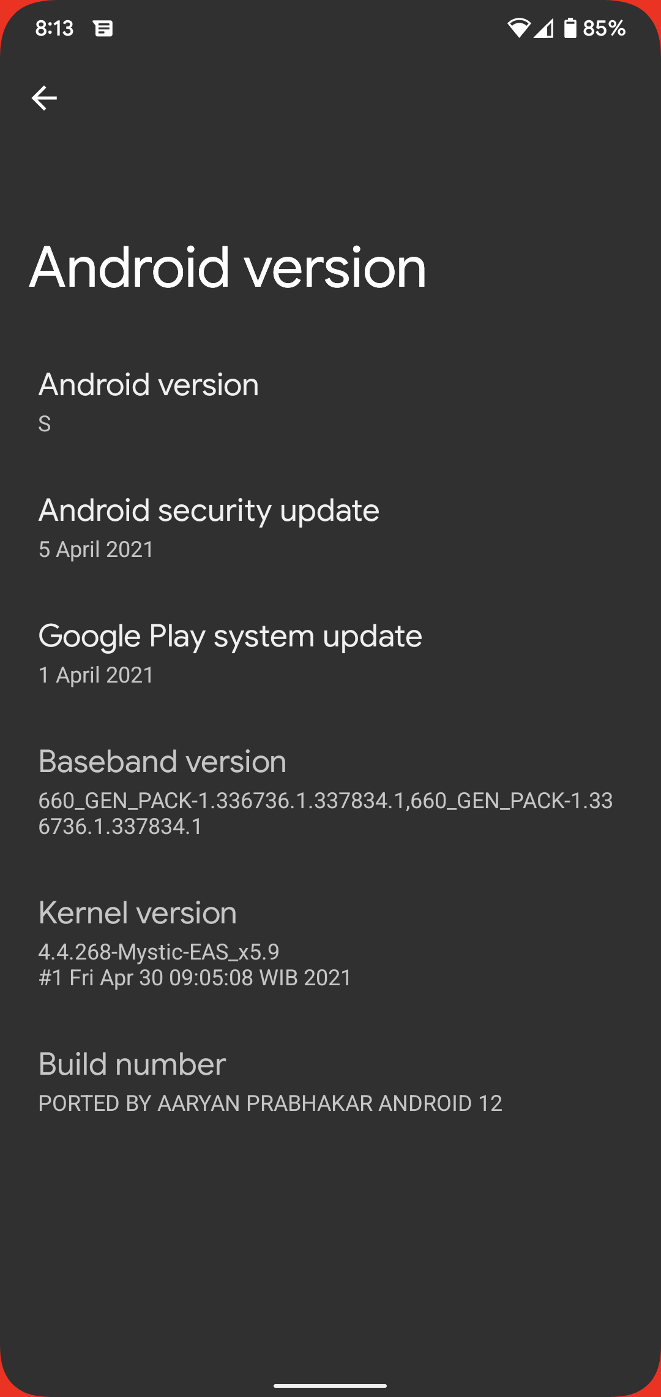Tap the Wi-Fi status icon
Image resolution: width=661 pixels, height=1397 pixels.
click(518, 28)
